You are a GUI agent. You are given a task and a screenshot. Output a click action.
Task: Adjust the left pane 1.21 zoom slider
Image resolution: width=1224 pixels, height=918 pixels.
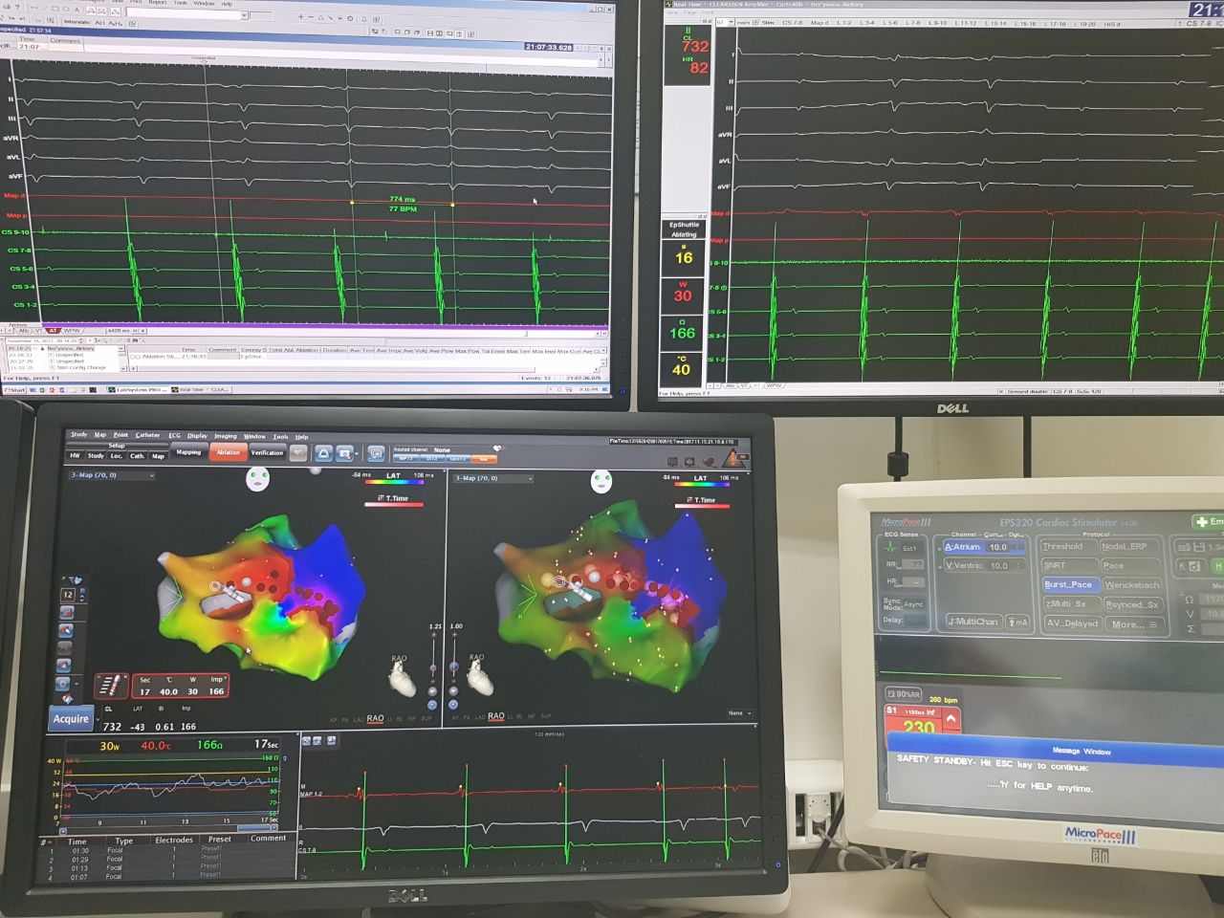[434, 669]
